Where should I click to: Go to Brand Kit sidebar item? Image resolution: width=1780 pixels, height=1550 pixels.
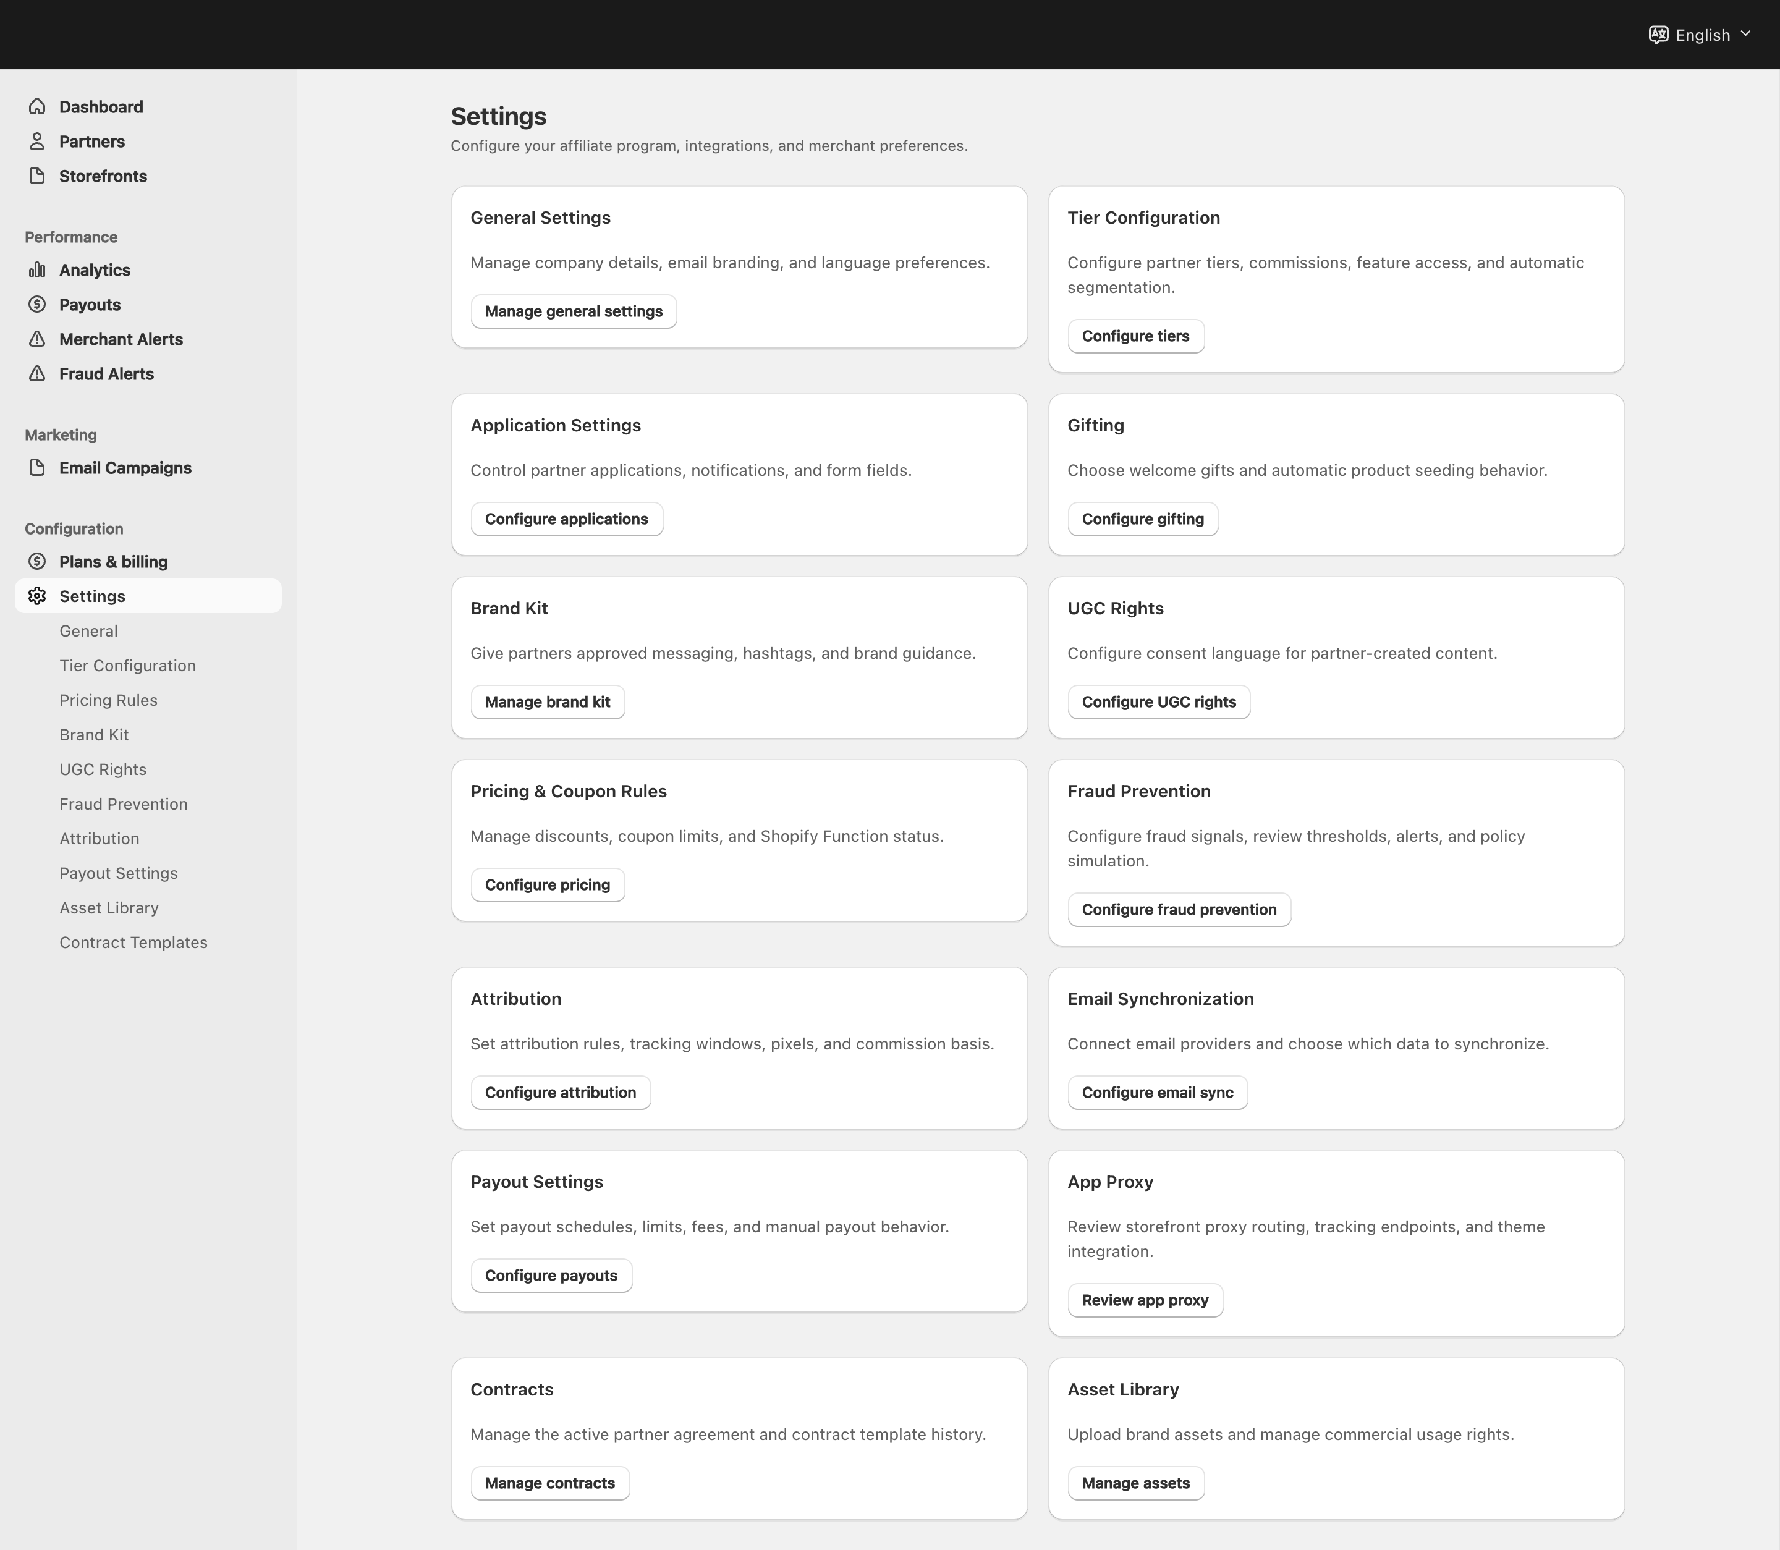(x=93, y=734)
